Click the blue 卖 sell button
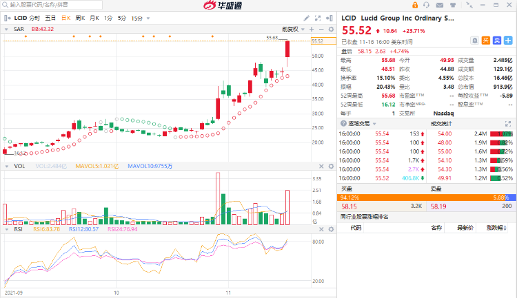The height and width of the screenshot is (298, 517). (497, 41)
